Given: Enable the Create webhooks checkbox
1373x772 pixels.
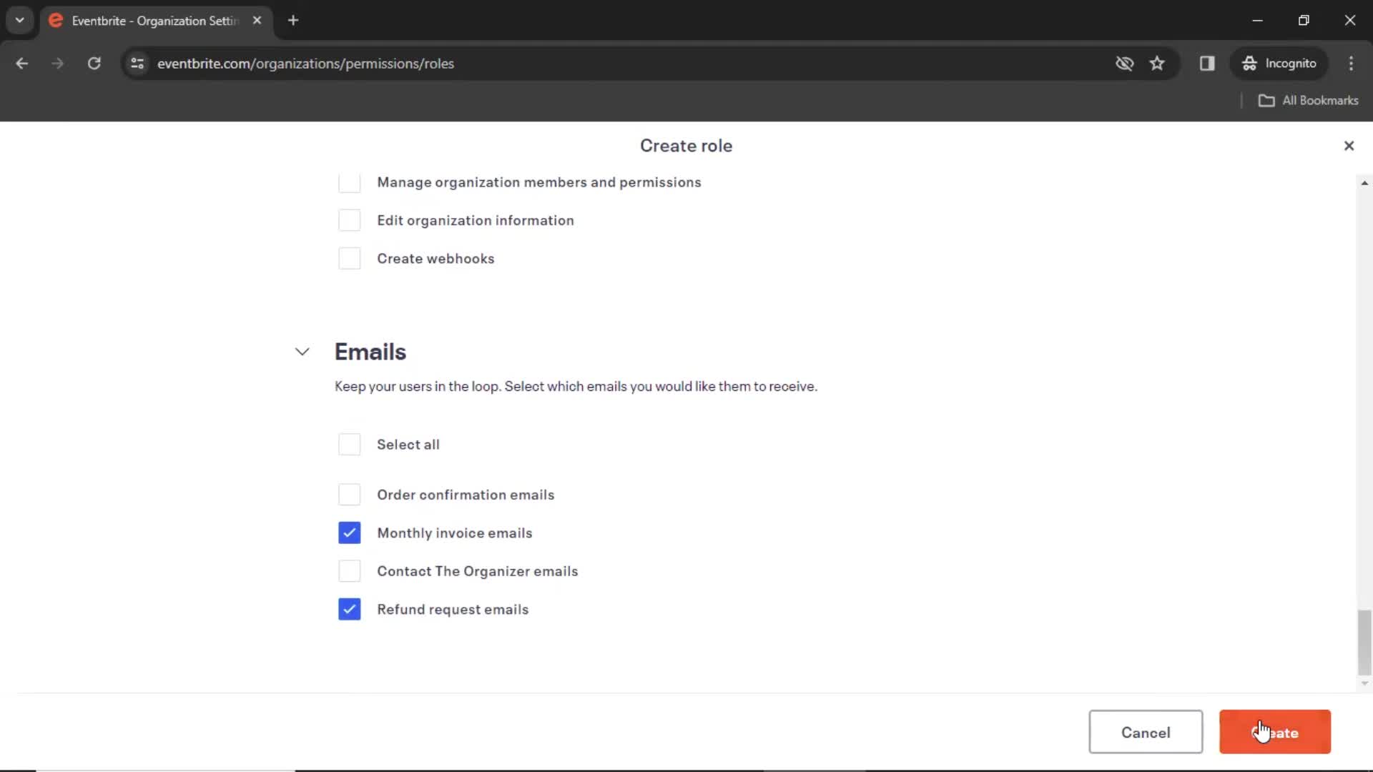Looking at the screenshot, I should click(x=348, y=258).
